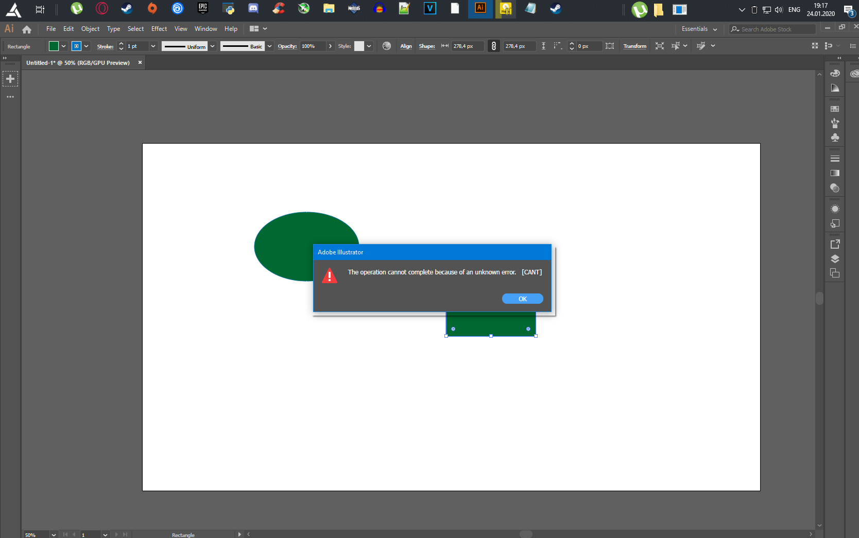Click the Search Adobe Stock field
The width and height of the screenshot is (859, 538).
coord(772,29)
